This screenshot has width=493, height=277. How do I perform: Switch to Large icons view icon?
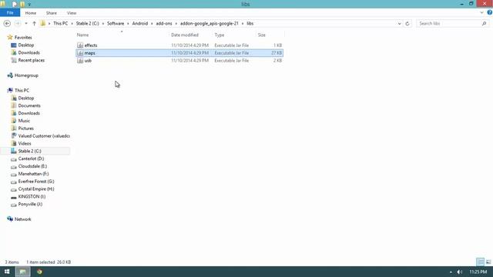coord(488,262)
